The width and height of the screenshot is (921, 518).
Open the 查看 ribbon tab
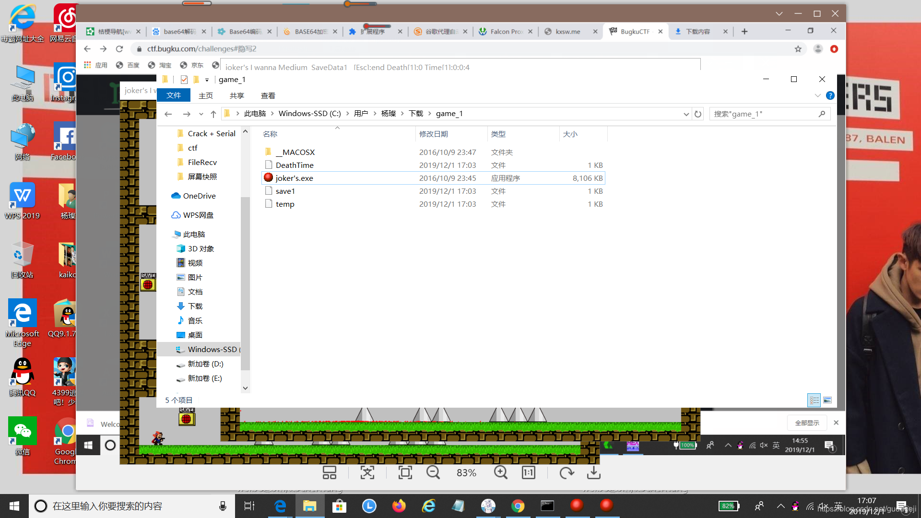[268, 95]
